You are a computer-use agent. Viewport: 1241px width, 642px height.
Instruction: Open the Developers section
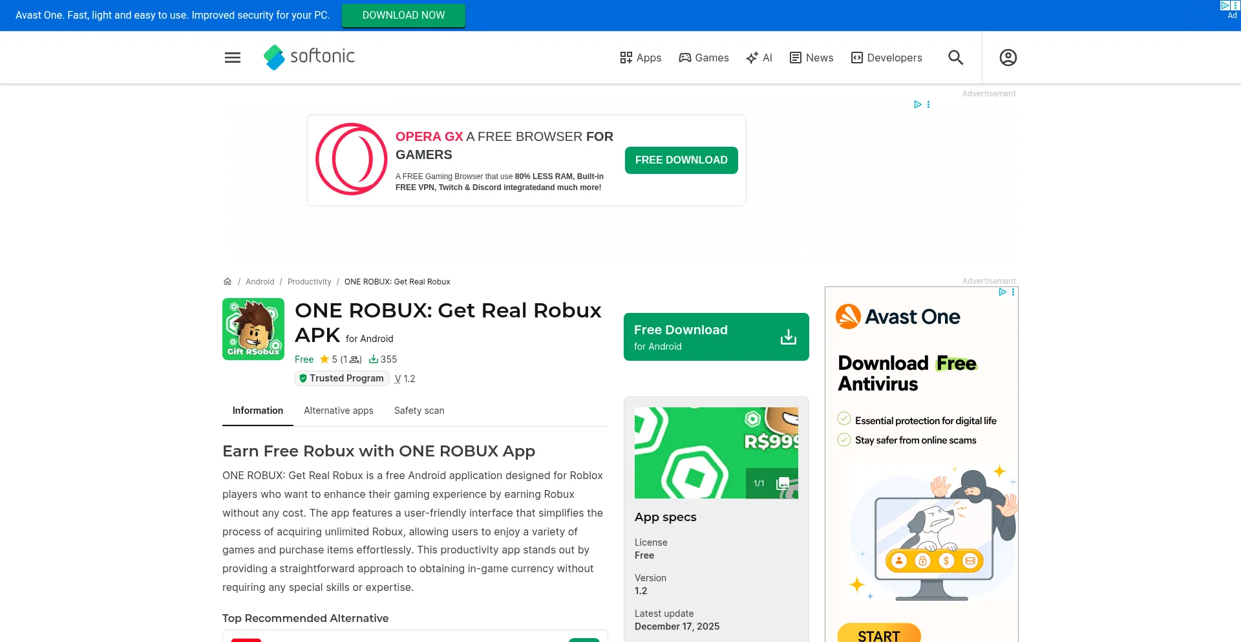887,58
